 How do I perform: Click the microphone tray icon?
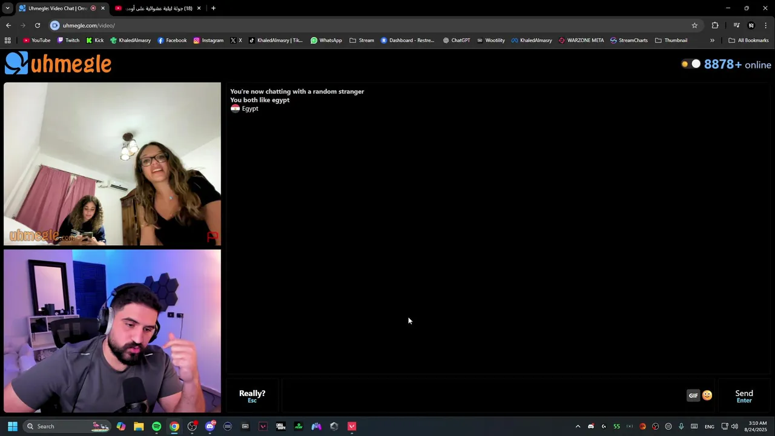pyautogui.click(x=681, y=426)
